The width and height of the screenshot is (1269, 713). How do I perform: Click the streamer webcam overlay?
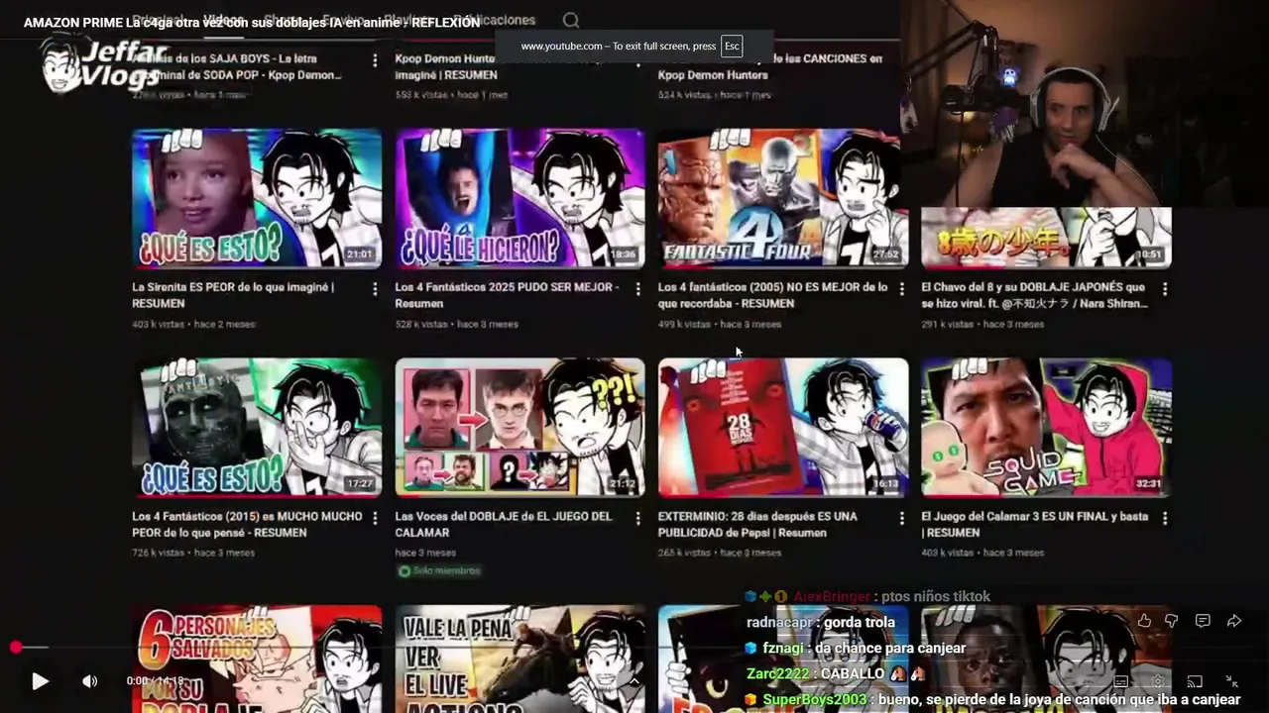[x=1085, y=104]
